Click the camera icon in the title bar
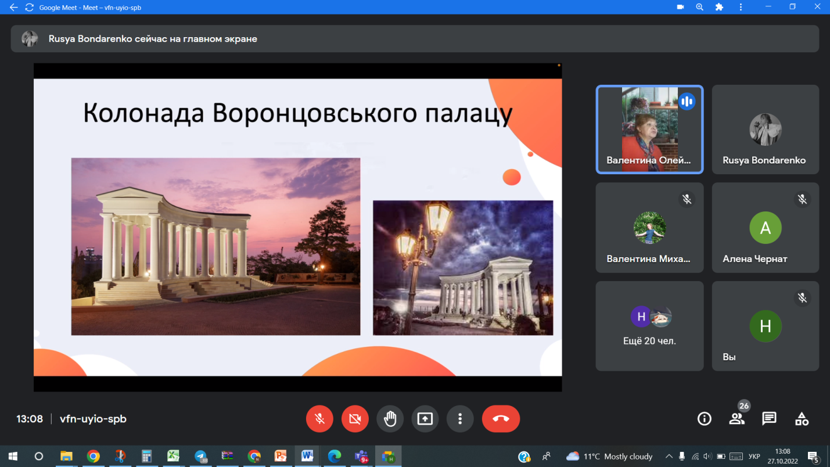The width and height of the screenshot is (830, 467). tap(680, 8)
